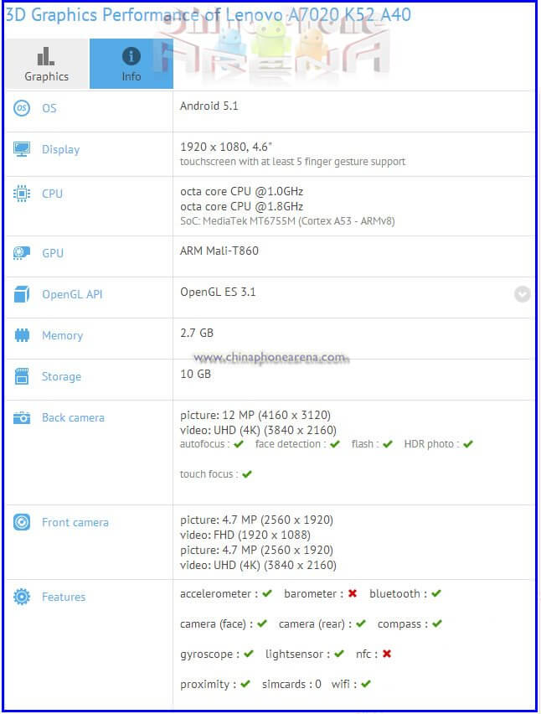The image size is (541, 714).
Task: Click the autofocus check mark
Action: click(239, 444)
